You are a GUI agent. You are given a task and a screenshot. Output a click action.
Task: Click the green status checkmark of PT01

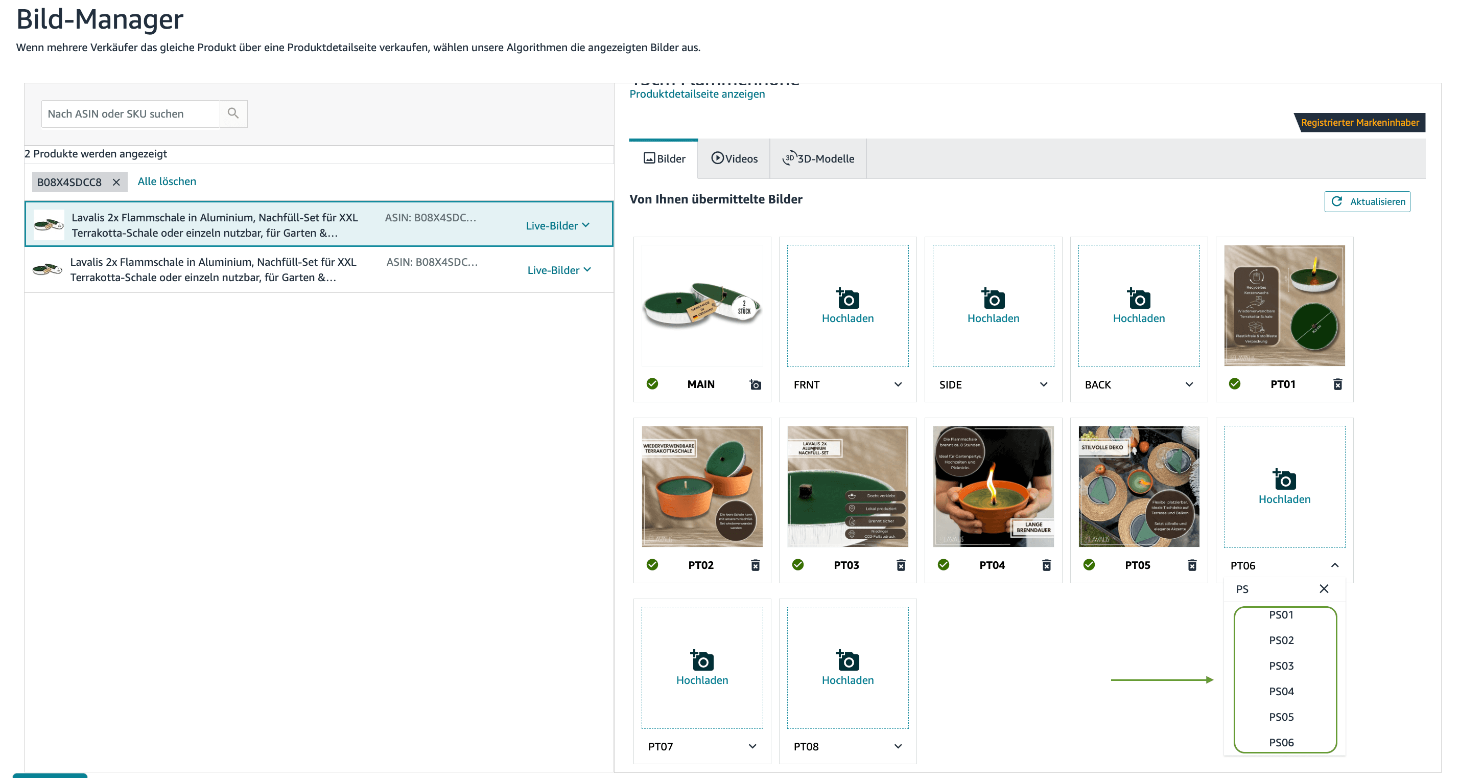click(1235, 384)
